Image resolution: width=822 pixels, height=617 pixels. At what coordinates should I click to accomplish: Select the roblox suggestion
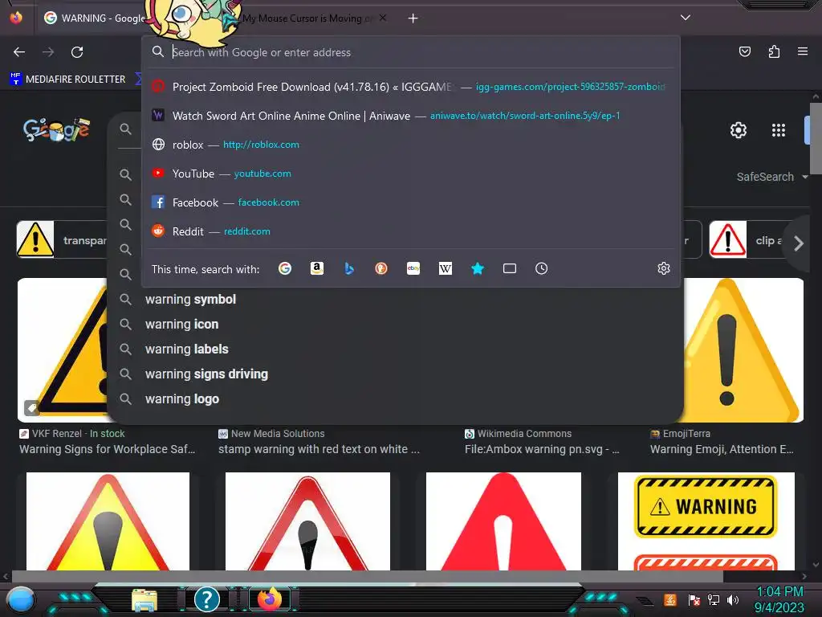click(x=411, y=145)
